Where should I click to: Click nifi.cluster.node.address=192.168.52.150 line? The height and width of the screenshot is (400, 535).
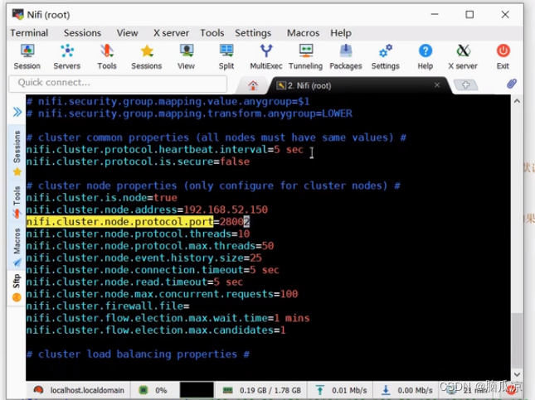[147, 210]
